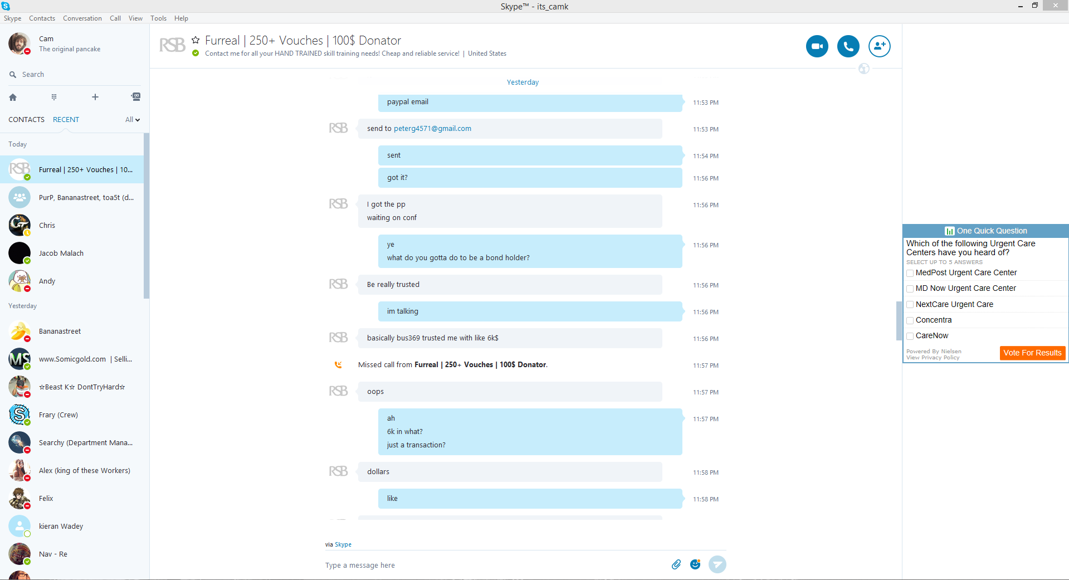Toggle favorite star for Furreal
1069x580 pixels.
point(196,40)
